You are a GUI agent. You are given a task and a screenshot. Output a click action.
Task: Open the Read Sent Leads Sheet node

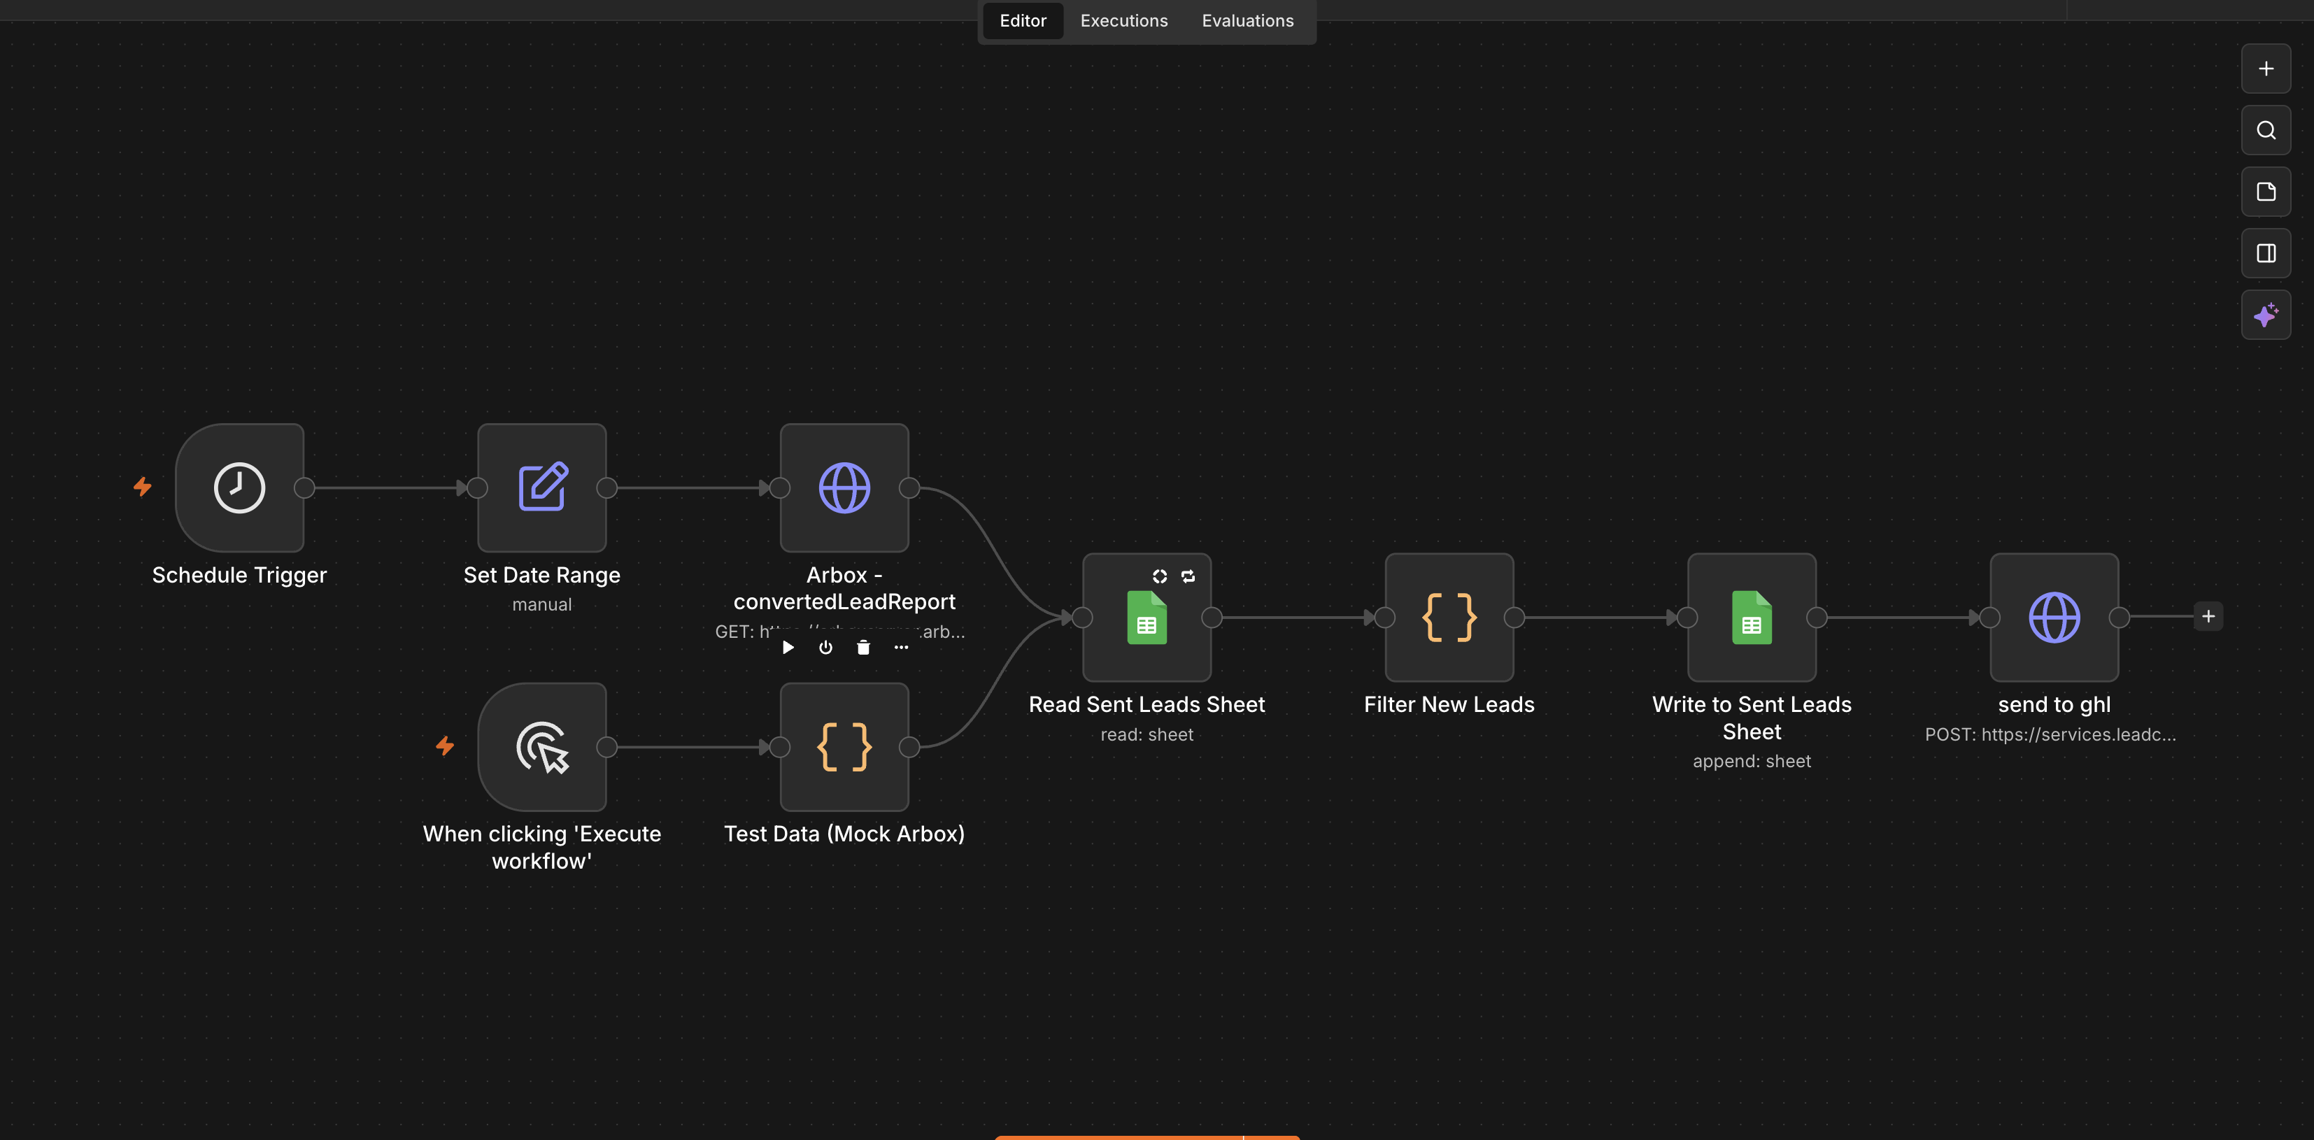click(x=1147, y=617)
